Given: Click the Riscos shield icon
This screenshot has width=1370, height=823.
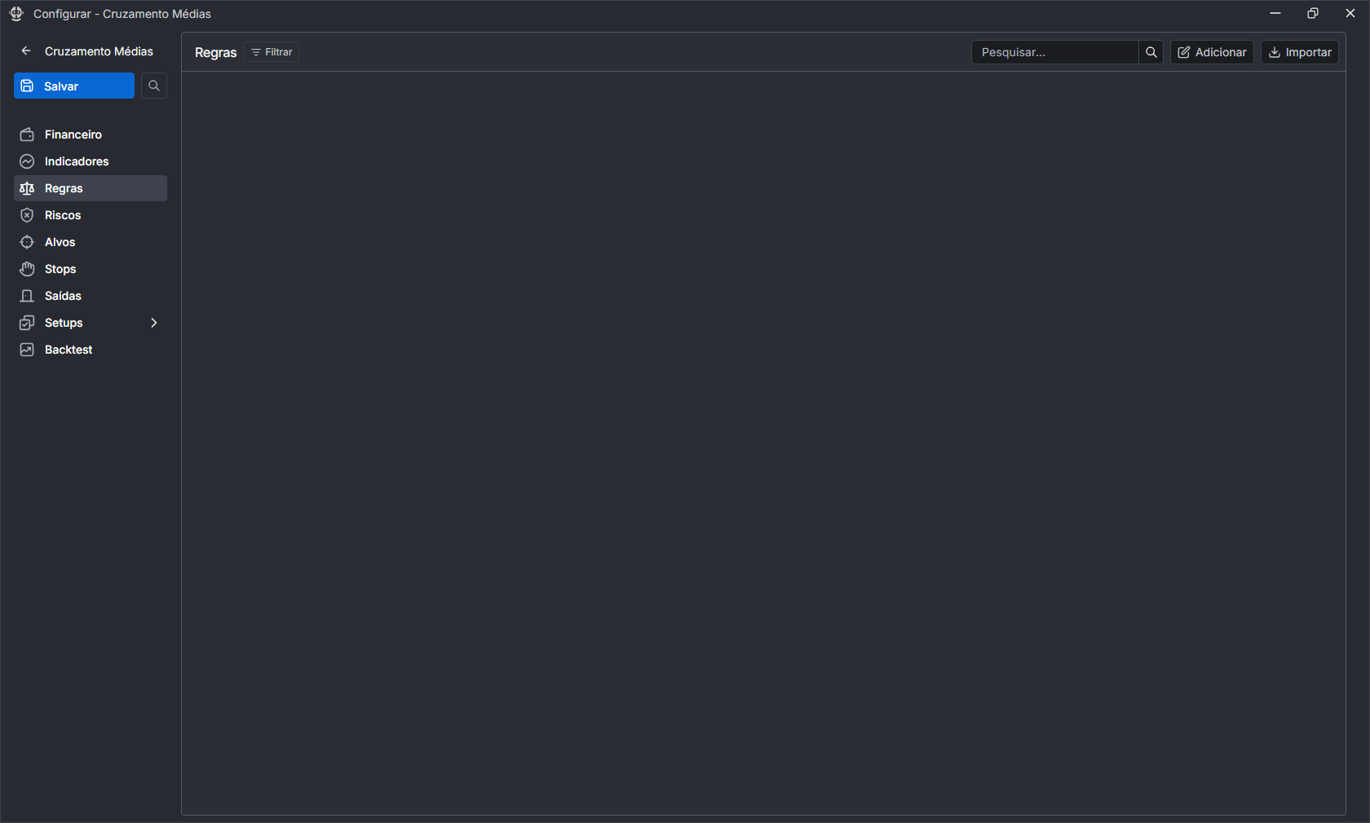Looking at the screenshot, I should tap(27, 215).
